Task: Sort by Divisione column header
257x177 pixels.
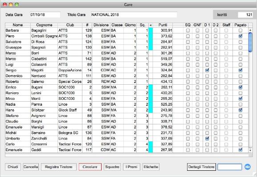Action: (101, 25)
